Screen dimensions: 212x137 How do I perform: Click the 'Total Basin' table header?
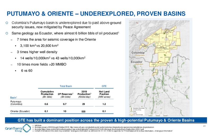(x=66, y=86)
